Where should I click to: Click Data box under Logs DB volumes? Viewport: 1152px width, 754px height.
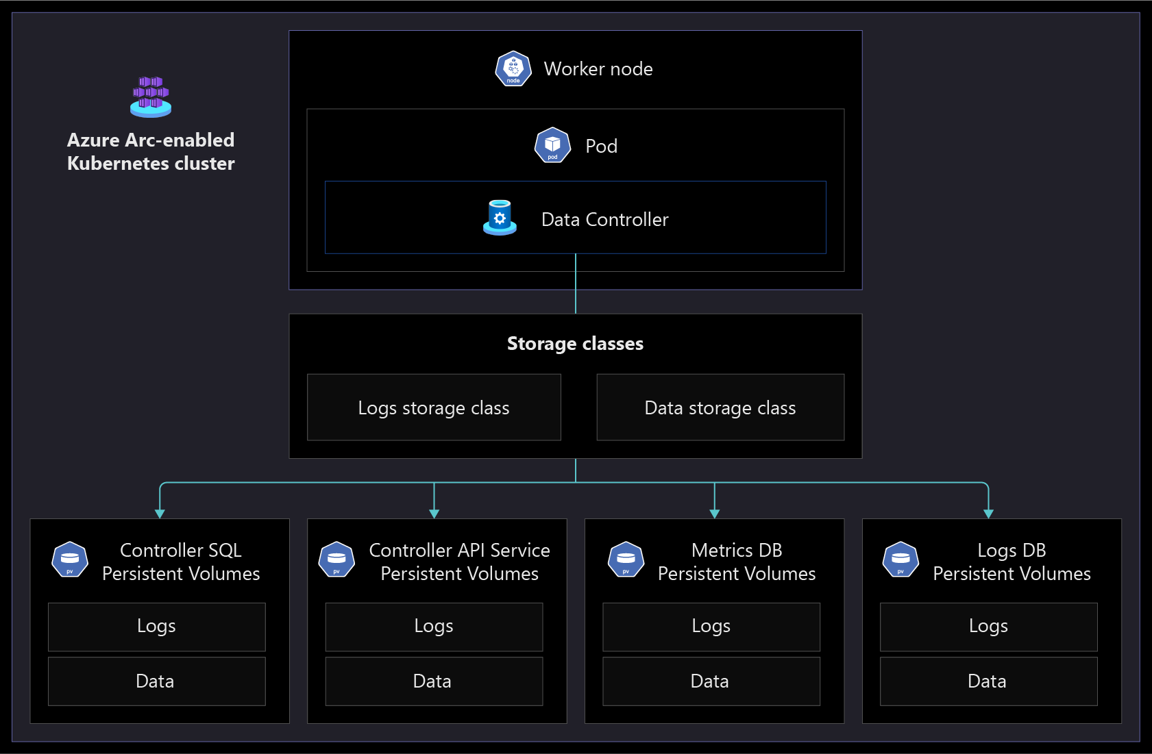click(988, 681)
